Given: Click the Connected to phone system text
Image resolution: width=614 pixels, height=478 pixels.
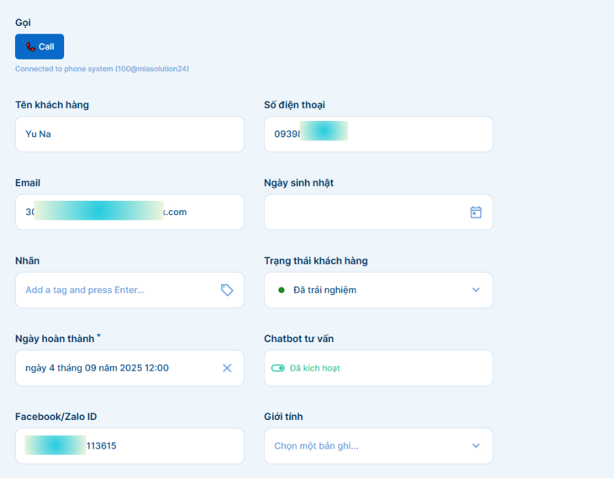Looking at the screenshot, I should pos(102,68).
